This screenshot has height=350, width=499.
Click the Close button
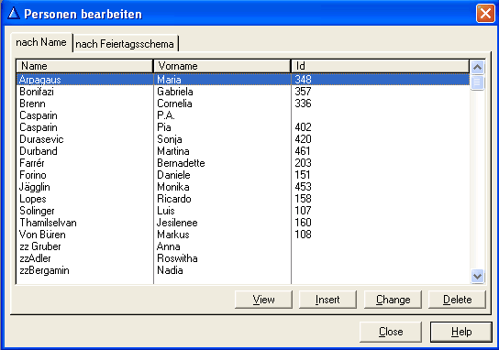coord(391,332)
